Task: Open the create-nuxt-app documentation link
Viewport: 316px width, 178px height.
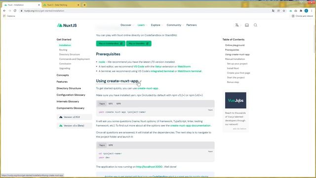Action: point(190,126)
